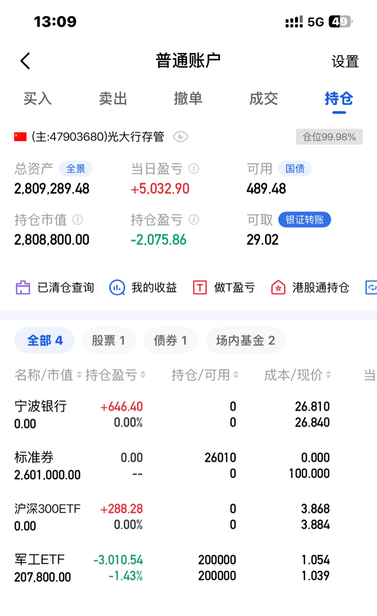Image resolution: width=377 pixels, height=616 pixels.
Task: Select the 持仓 tab
Action: click(339, 98)
